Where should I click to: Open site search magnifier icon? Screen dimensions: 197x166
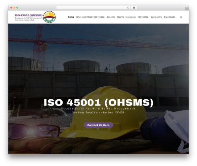point(181,17)
